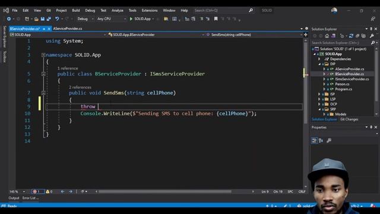Click Solution Explorer search magnifier icon
The image size is (380, 214).
[x=373, y=43]
